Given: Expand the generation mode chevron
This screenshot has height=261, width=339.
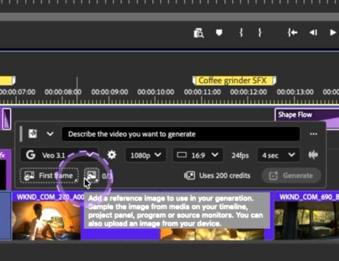Looking at the screenshot, I should [x=50, y=134].
